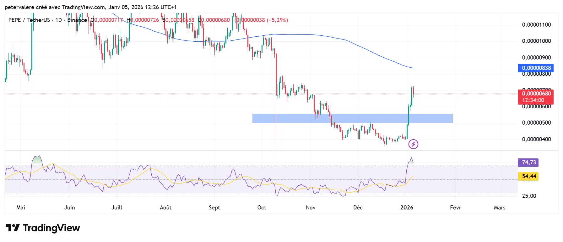Click the PEPE / TetherUS symbol title

(x=29, y=20)
